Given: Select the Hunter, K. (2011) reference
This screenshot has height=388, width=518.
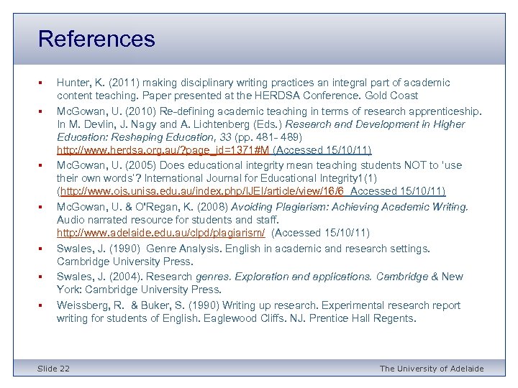Looking at the screenshot, I should pyautogui.click(x=253, y=89).
